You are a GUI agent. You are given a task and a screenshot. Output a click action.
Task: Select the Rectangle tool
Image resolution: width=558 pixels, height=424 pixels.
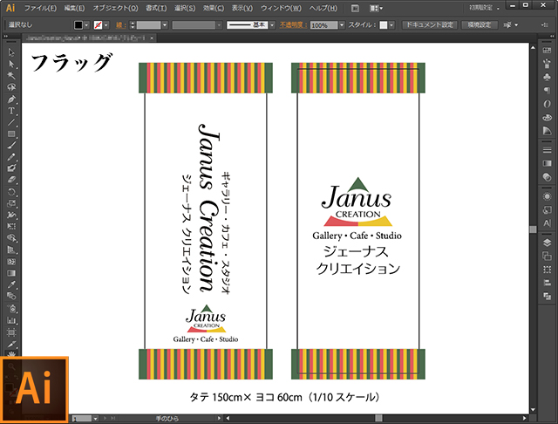[x=11, y=133]
